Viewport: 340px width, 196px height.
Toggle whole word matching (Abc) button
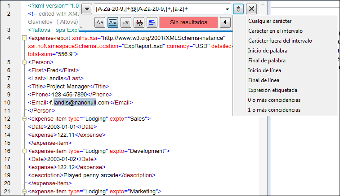(x=113, y=22)
